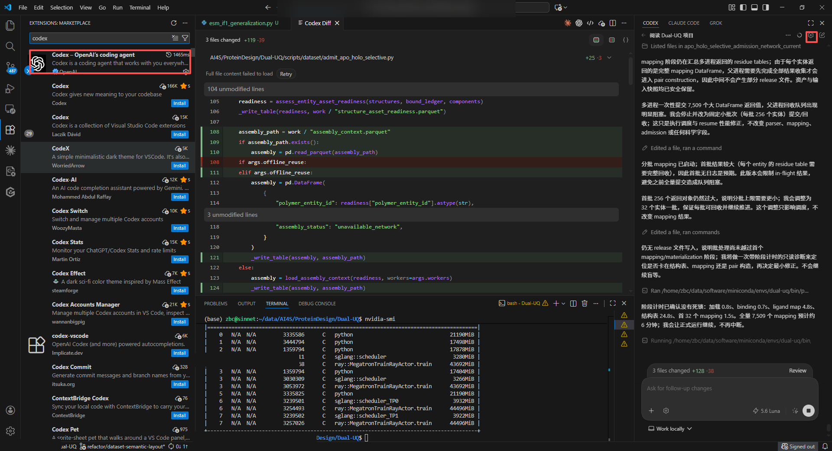Viewport: 832px width, 451px height.
Task: Open the Claude Code starburst activity icon
Action: 10,150
